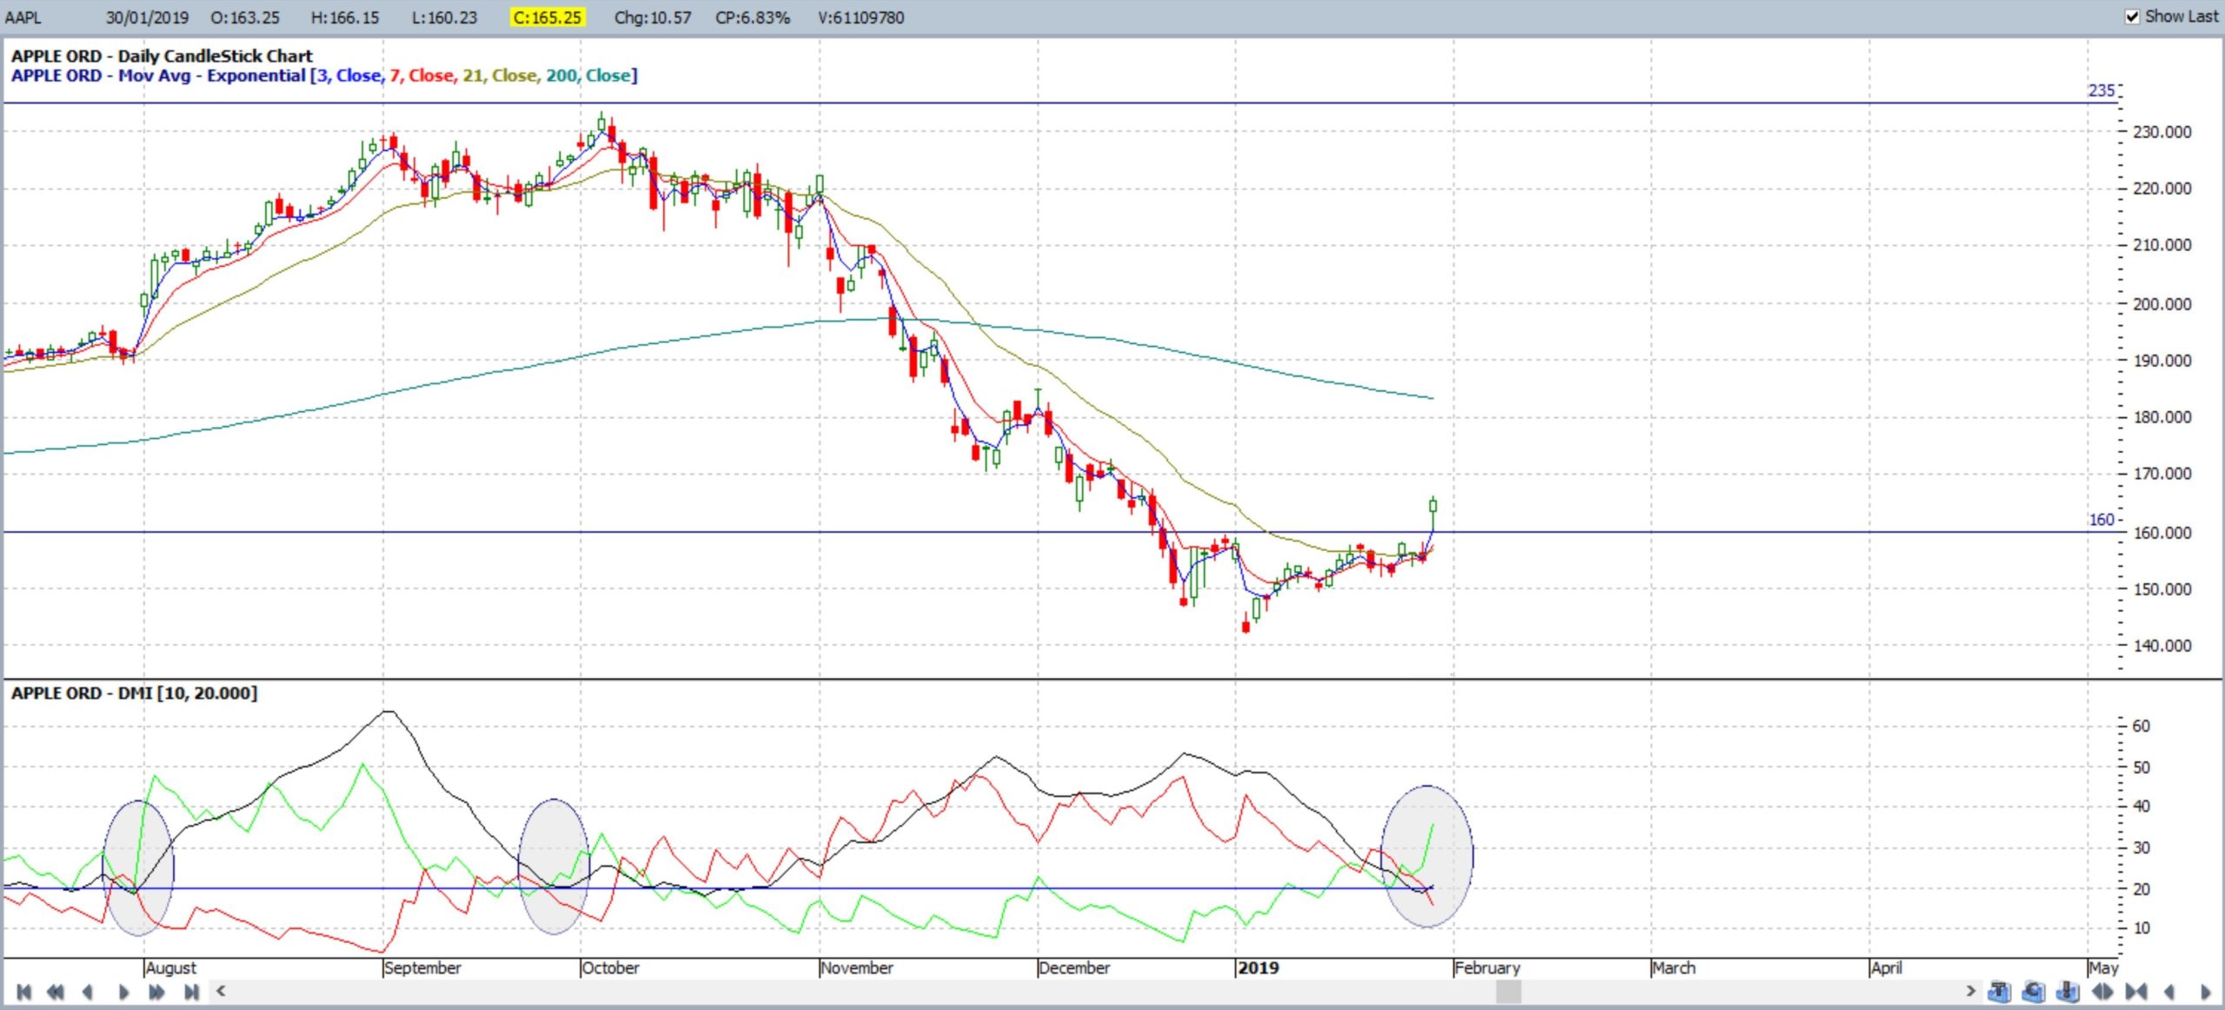Click the bottom-right shift-right arrow icon
Image resolution: width=2225 pixels, height=1010 pixels.
click(x=2205, y=992)
